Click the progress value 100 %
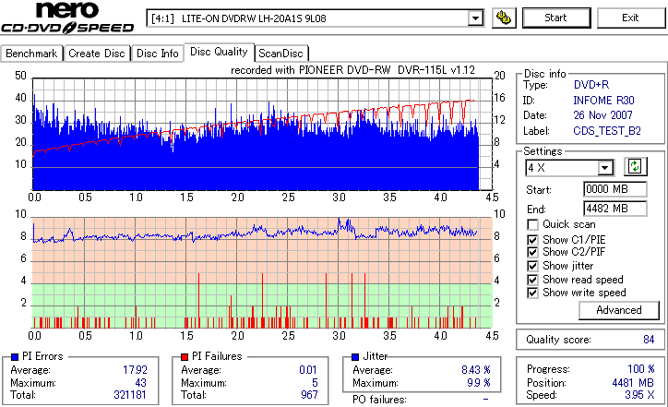 pos(640,369)
